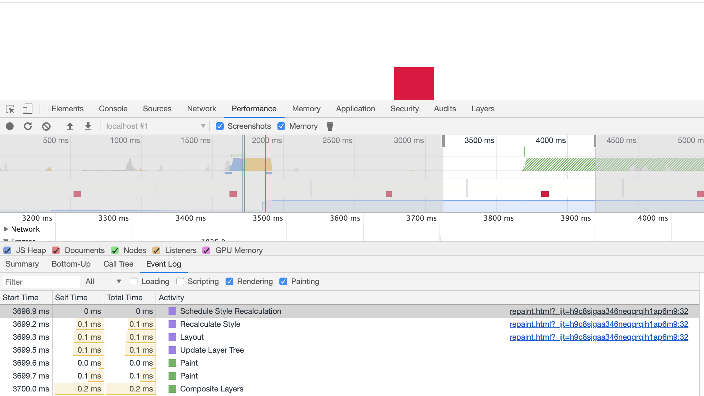Switch to Bottom-Up view
Image resolution: width=704 pixels, height=396 pixels.
71,264
